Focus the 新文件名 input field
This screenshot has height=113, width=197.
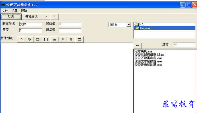click(30, 24)
